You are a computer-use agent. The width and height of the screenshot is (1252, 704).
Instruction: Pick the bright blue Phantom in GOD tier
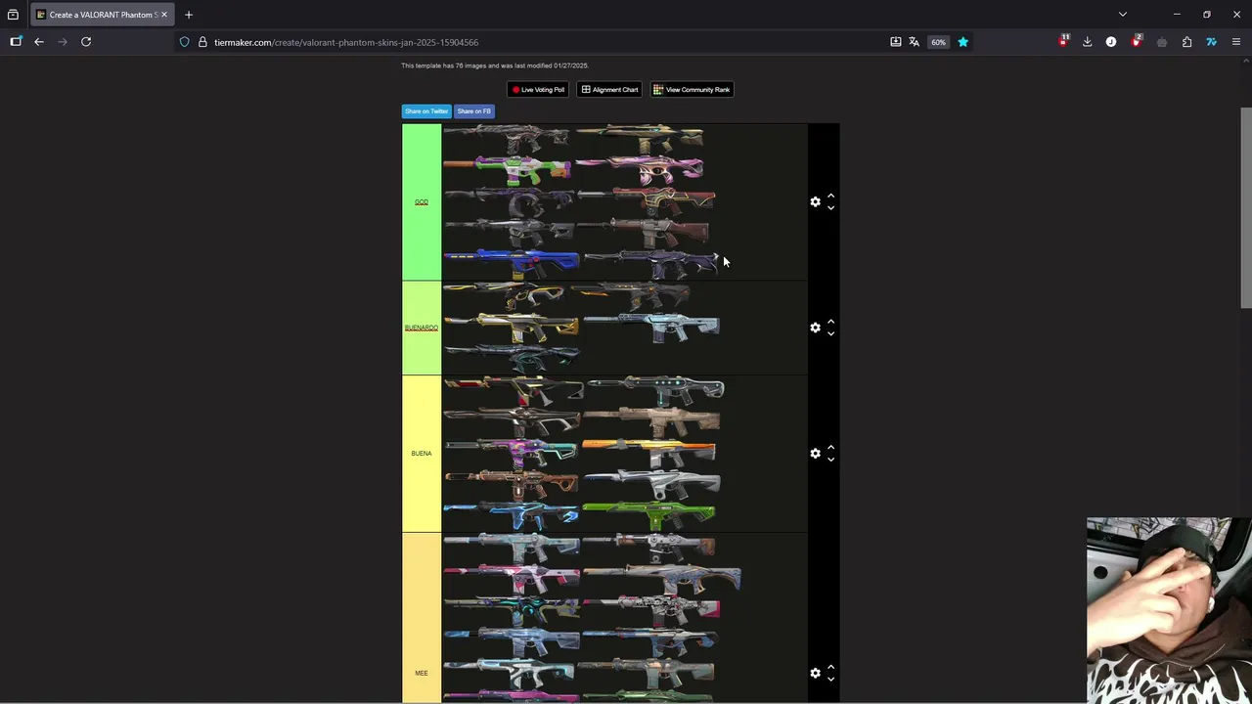click(x=512, y=264)
